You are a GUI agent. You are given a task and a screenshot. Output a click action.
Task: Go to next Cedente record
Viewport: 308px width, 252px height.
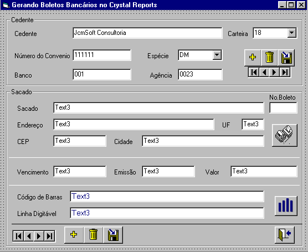coord(274,73)
